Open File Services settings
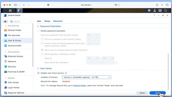172x97 pixels. tap(17, 35)
